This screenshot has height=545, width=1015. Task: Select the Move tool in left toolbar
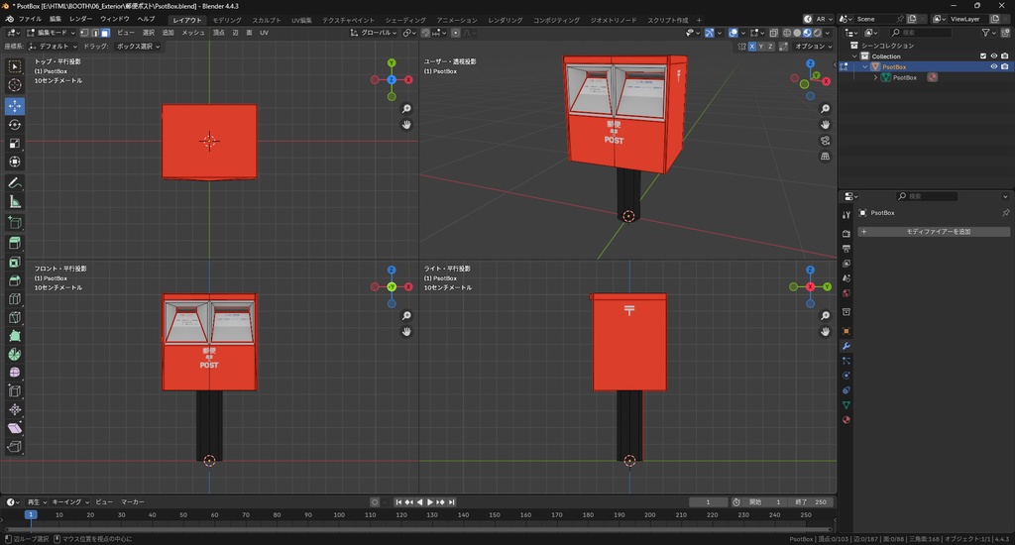(x=15, y=105)
